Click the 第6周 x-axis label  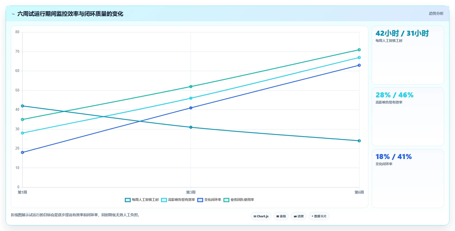click(359, 192)
